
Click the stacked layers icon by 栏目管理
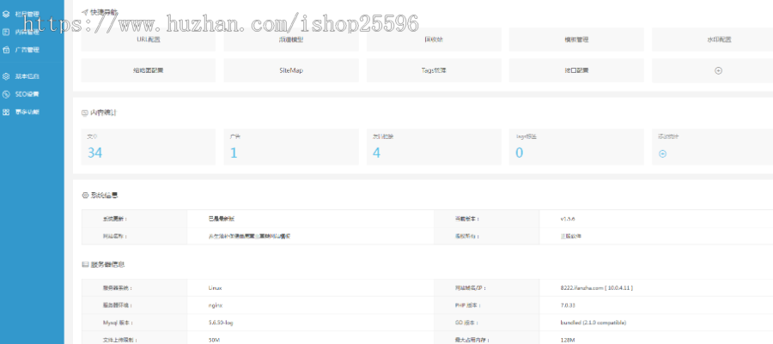click(x=6, y=15)
